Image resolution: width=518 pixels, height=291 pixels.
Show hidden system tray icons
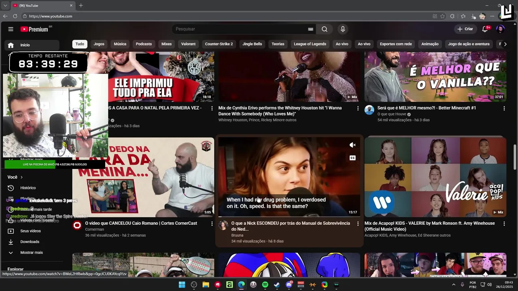[x=454, y=285]
